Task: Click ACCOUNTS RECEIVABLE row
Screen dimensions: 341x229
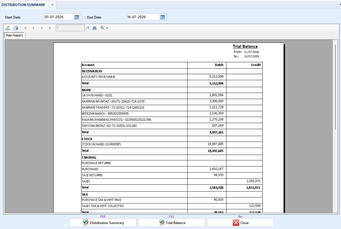Action: pos(172,77)
